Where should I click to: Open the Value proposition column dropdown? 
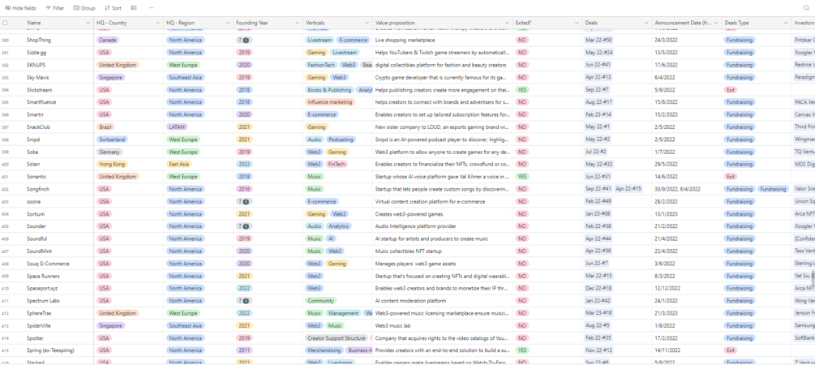point(506,23)
